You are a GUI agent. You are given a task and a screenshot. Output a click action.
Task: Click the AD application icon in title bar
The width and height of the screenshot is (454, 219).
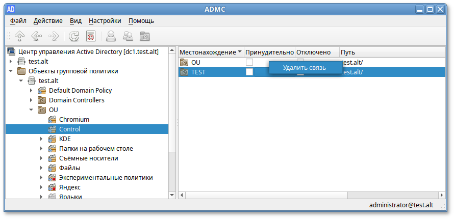point(11,10)
